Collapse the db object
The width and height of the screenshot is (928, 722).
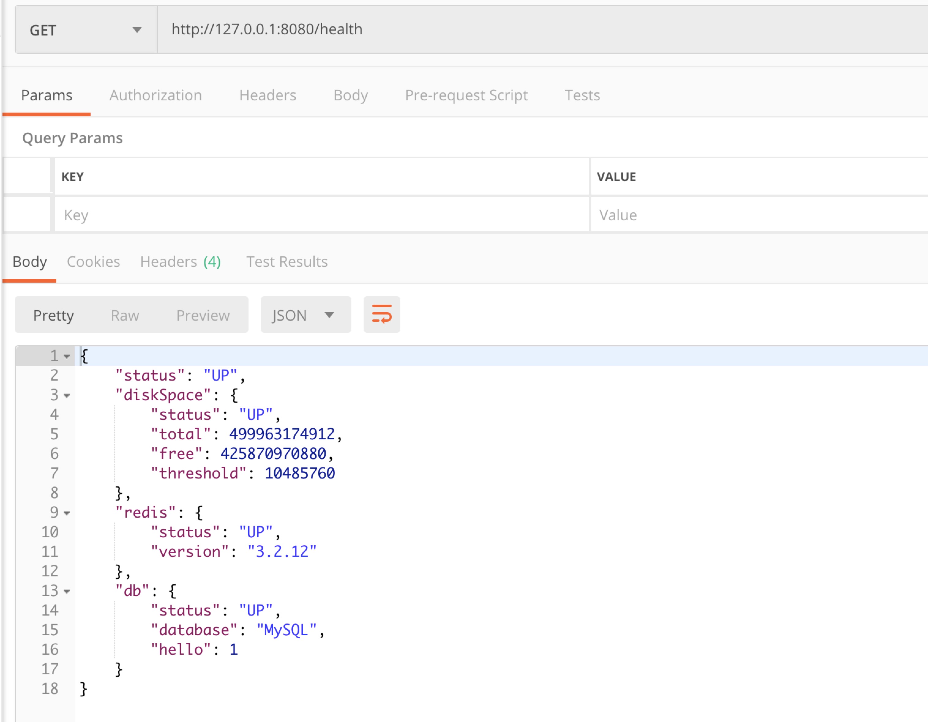point(67,591)
